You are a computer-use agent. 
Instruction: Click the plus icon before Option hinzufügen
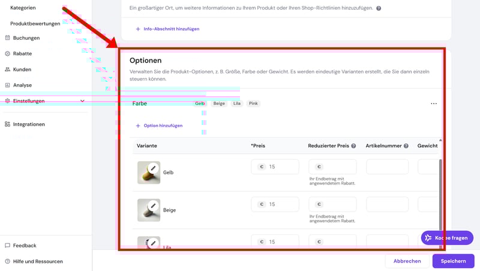pyautogui.click(x=138, y=126)
